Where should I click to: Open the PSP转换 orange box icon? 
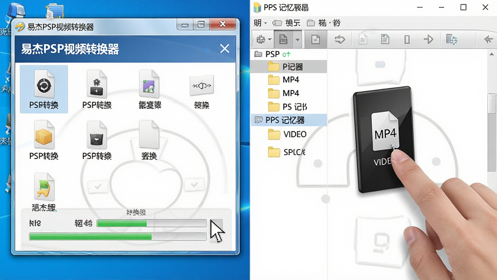coord(44,140)
